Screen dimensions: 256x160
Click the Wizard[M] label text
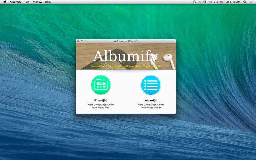[101, 100]
